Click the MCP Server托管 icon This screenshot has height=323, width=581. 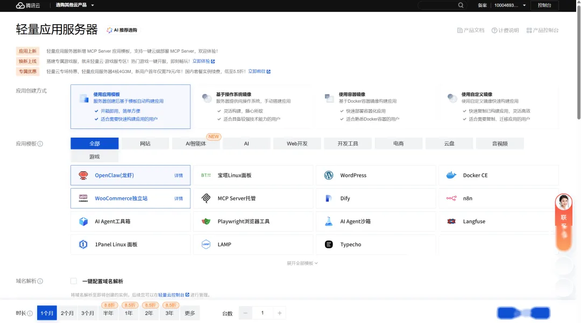coord(206,198)
